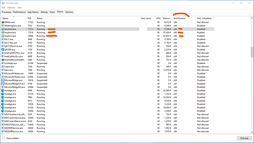Click the 13,016 K memory value

tap(167, 70)
